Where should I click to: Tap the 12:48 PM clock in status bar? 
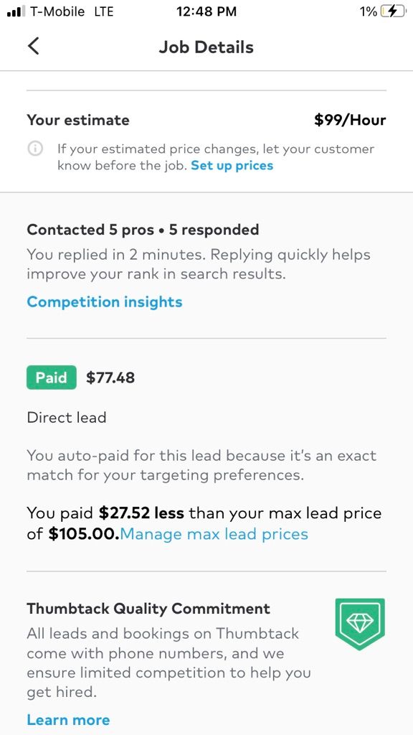coord(206,11)
